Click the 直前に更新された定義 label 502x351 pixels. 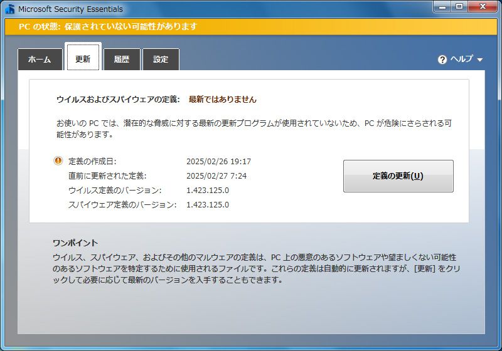click(x=107, y=176)
